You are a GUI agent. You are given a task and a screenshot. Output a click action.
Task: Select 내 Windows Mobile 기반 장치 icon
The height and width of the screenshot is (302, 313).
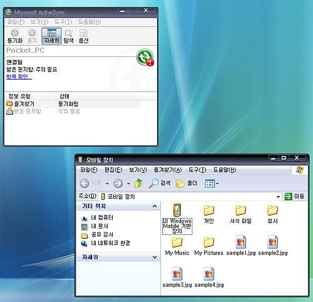pyautogui.click(x=177, y=219)
